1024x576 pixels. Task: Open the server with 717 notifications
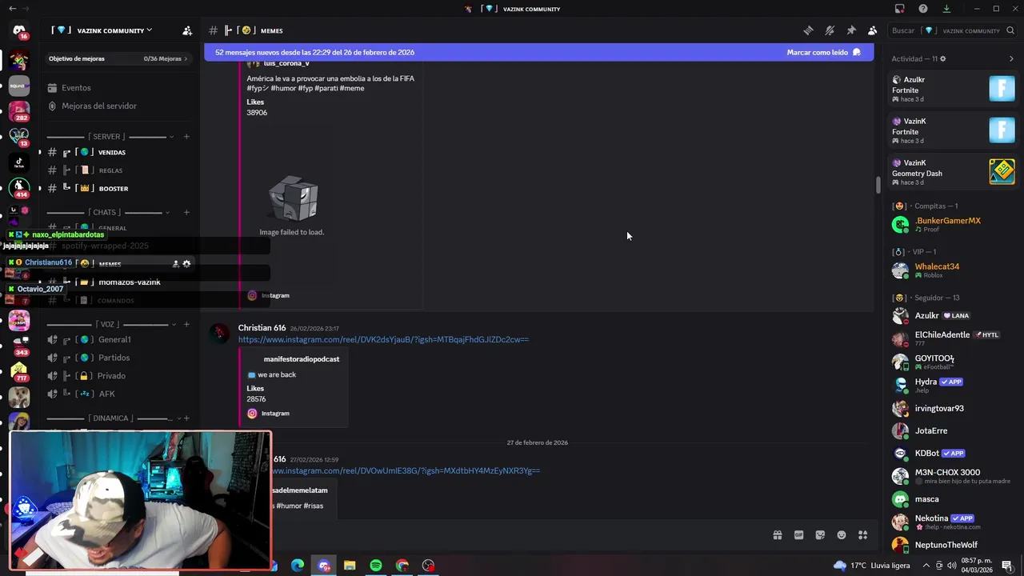coord(19,371)
